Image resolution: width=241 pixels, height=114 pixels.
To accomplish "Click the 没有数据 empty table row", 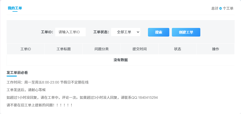I will [120, 60].
